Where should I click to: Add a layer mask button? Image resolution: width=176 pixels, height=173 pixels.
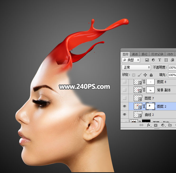(156, 125)
